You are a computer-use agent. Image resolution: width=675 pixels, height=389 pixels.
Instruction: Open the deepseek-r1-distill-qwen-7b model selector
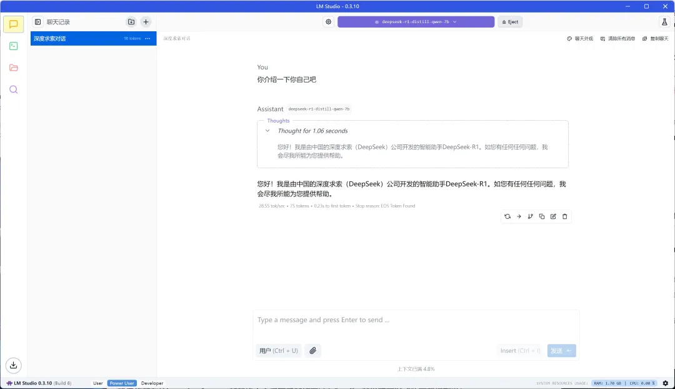(x=416, y=22)
